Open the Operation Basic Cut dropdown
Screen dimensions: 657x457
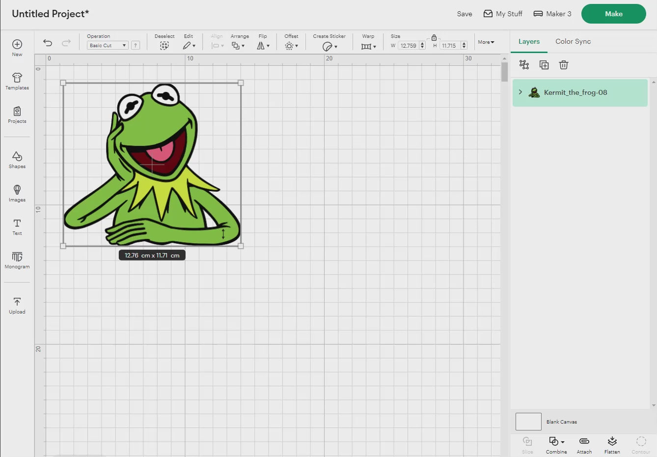click(x=108, y=45)
